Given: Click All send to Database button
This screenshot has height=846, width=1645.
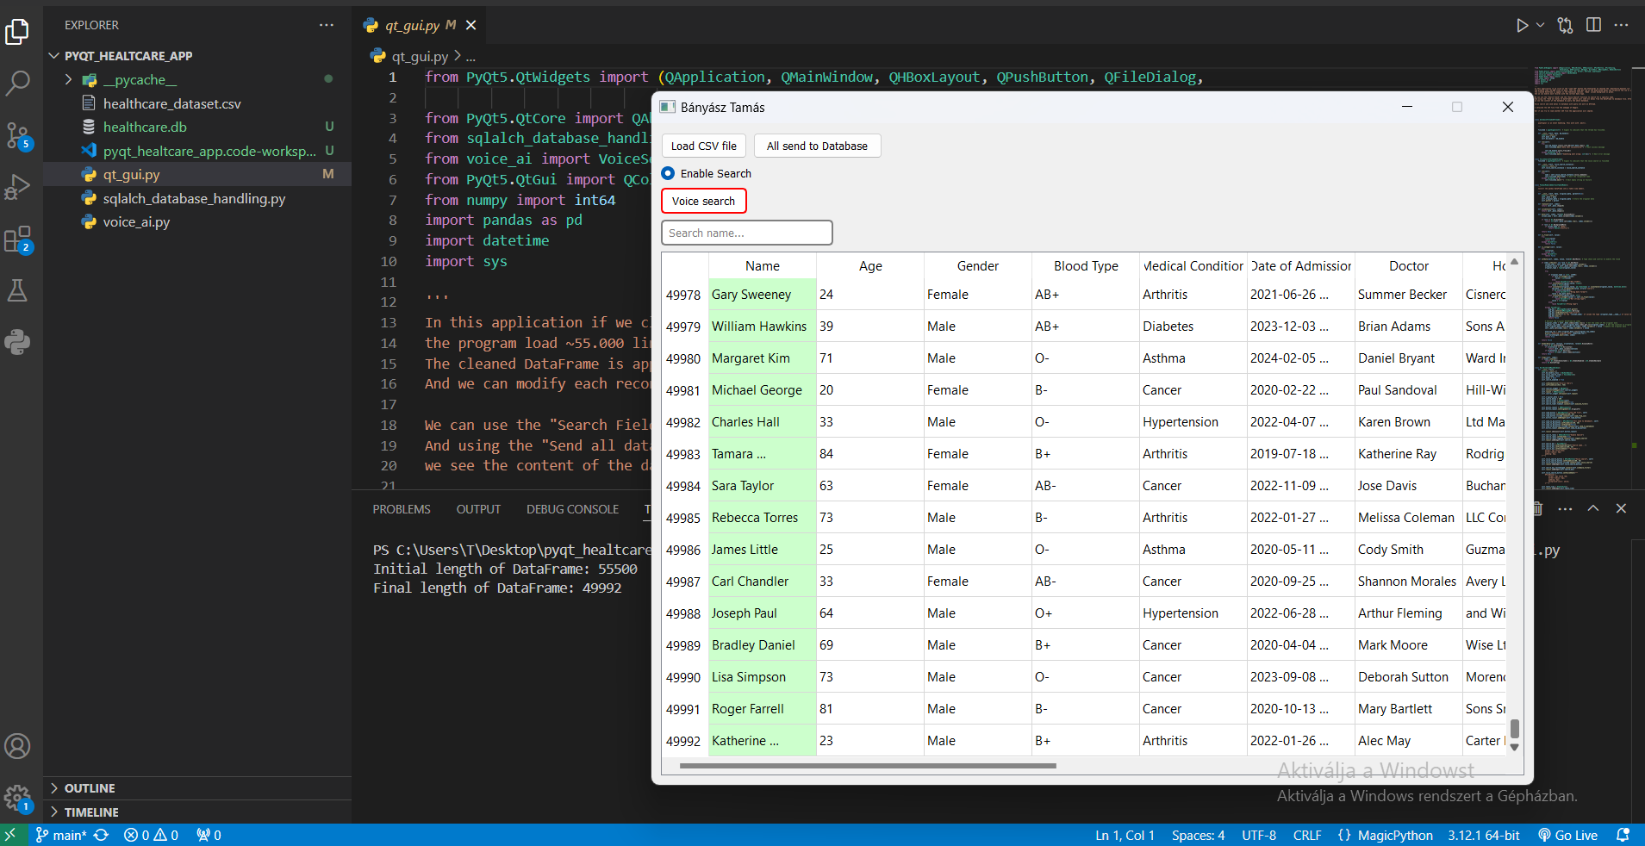Looking at the screenshot, I should [x=817, y=146].
